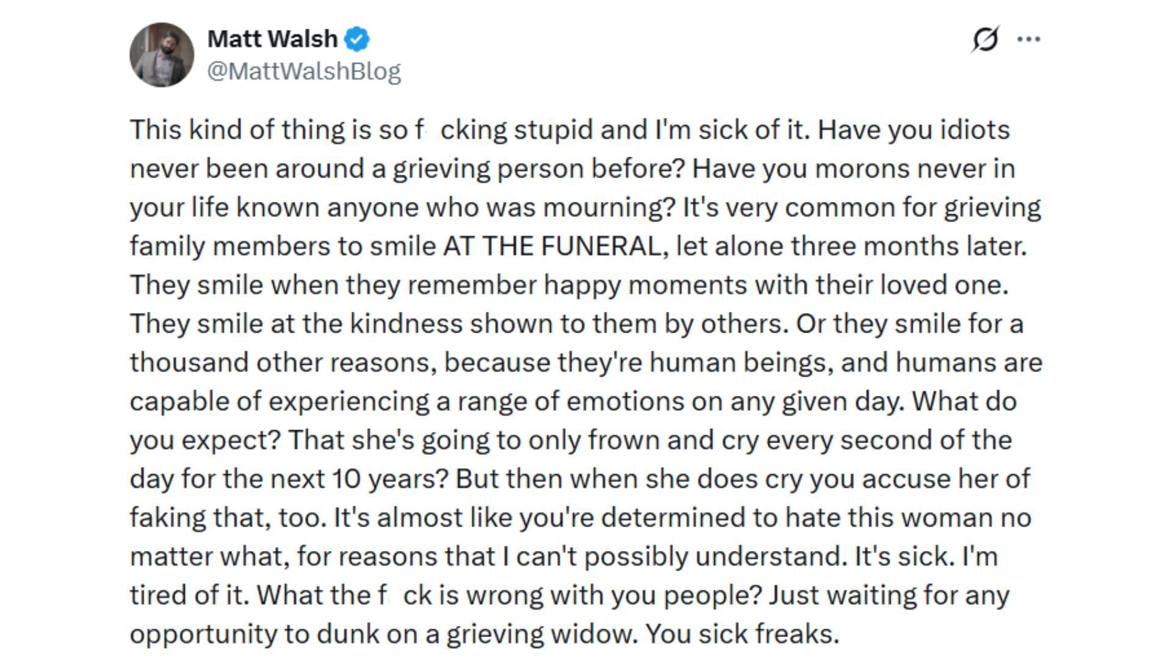The width and height of the screenshot is (1172, 659).
Task: Open the profile via the 'Matt Walsh' name
Action: pyautogui.click(x=272, y=38)
